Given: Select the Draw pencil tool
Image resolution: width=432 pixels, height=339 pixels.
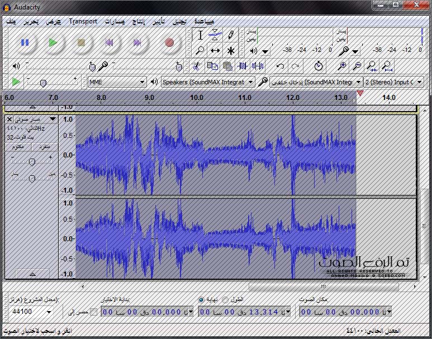Looking at the screenshot, I should click(230, 35).
